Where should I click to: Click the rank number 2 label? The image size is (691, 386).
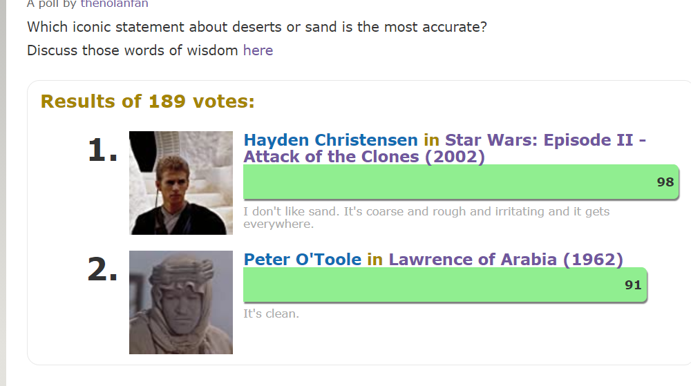102,270
